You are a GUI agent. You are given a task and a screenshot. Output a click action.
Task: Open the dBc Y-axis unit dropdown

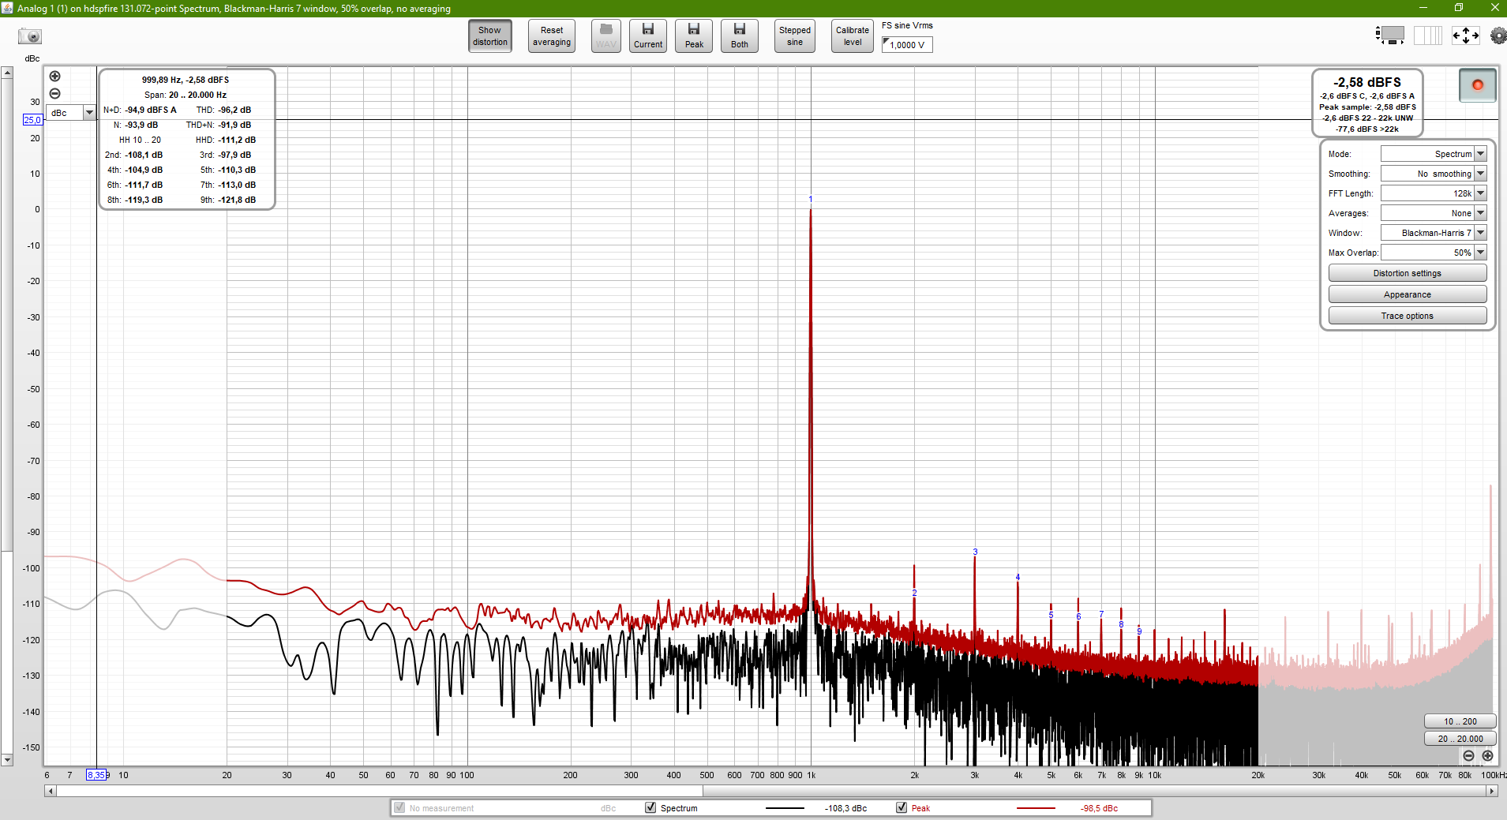[x=71, y=113]
